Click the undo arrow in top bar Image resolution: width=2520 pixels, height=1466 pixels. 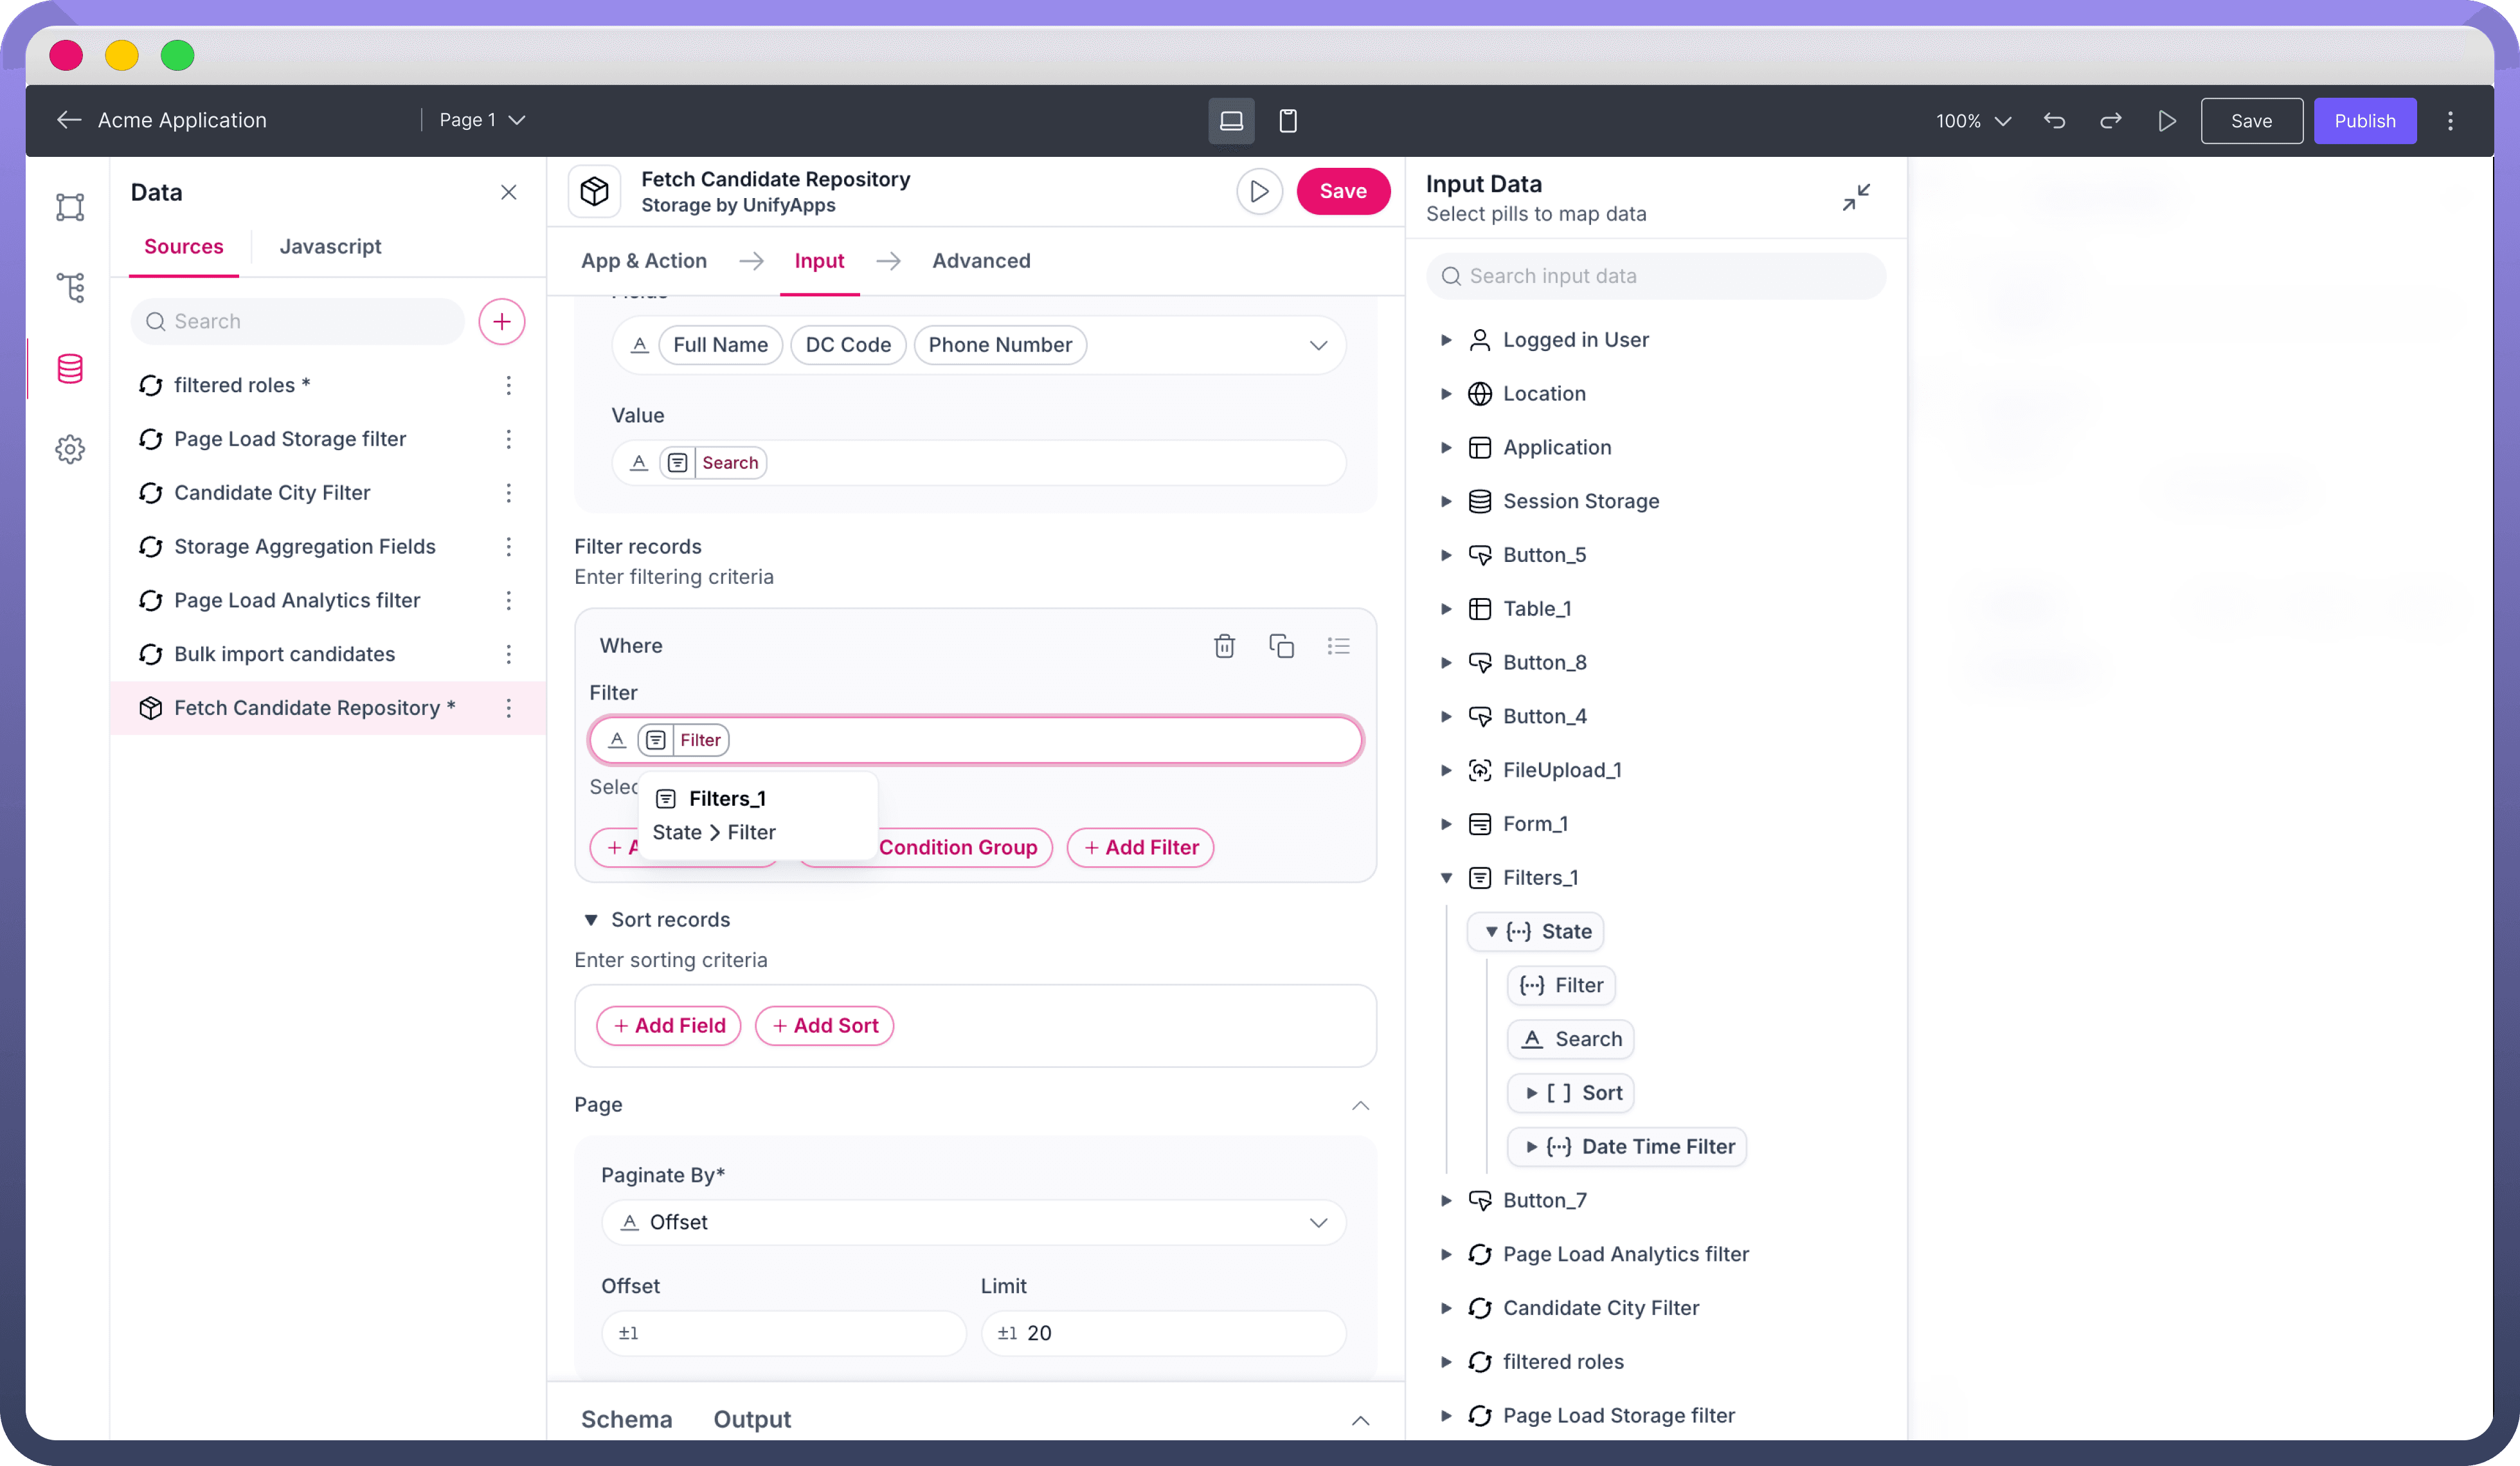[x=2055, y=121]
